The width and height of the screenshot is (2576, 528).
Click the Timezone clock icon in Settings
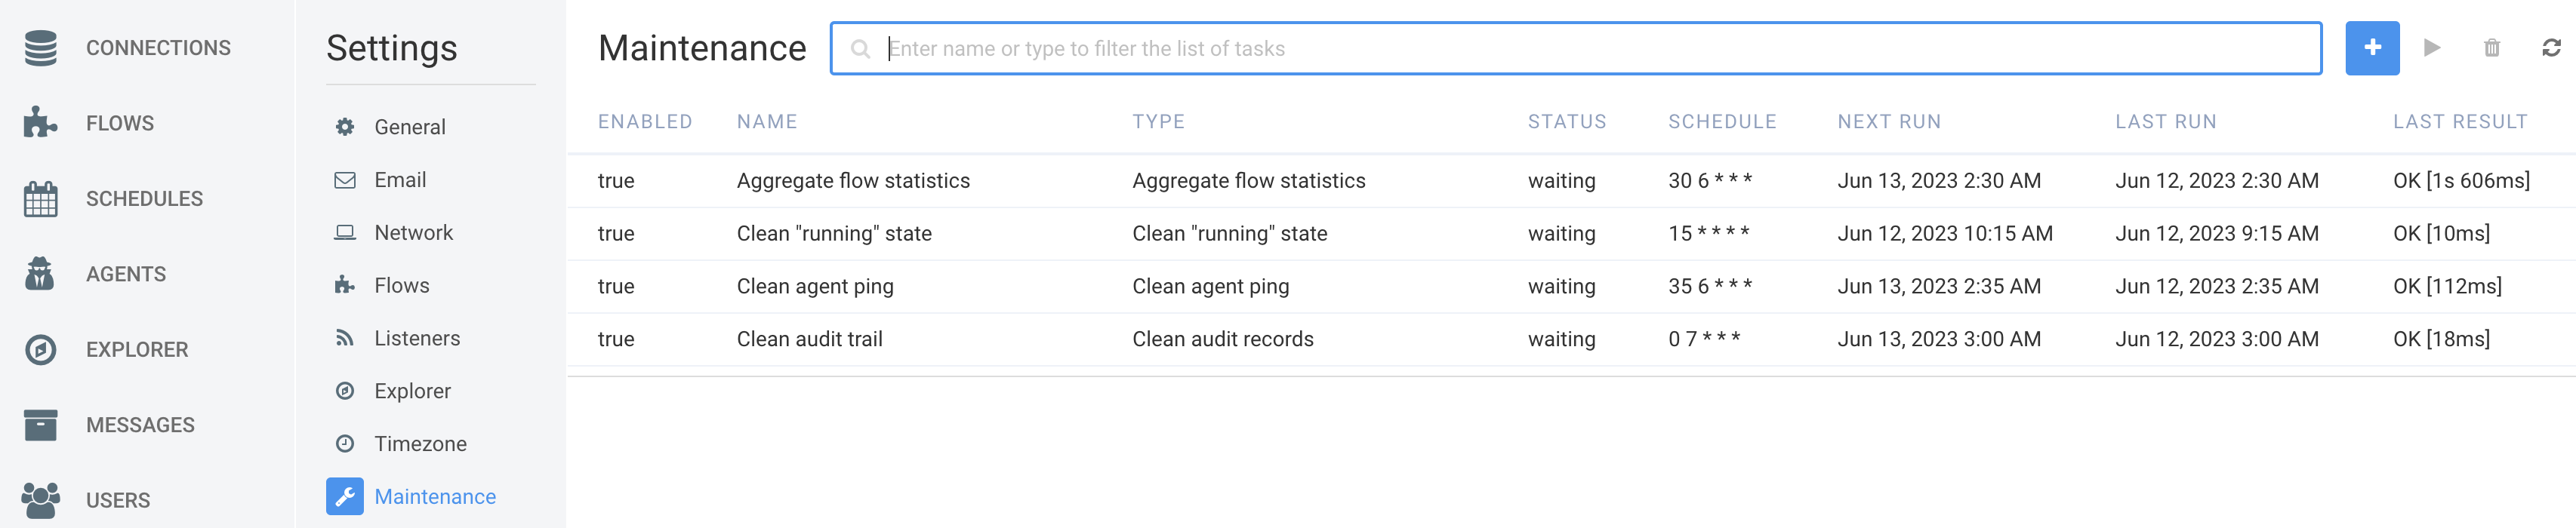click(x=345, y=444)
